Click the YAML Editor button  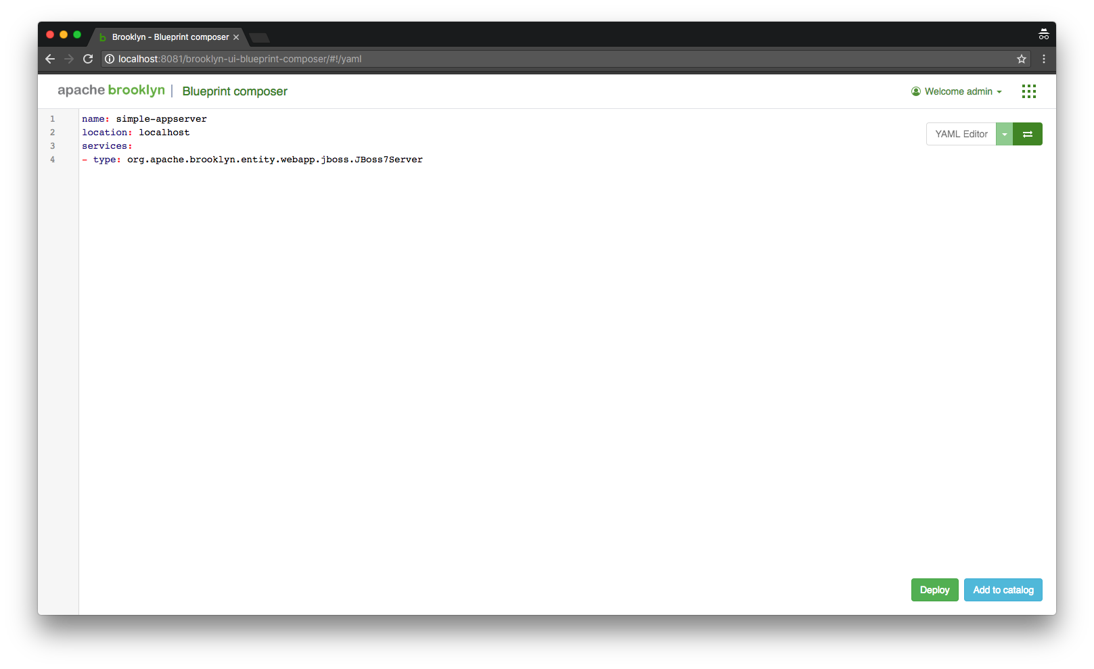(961, 134)
